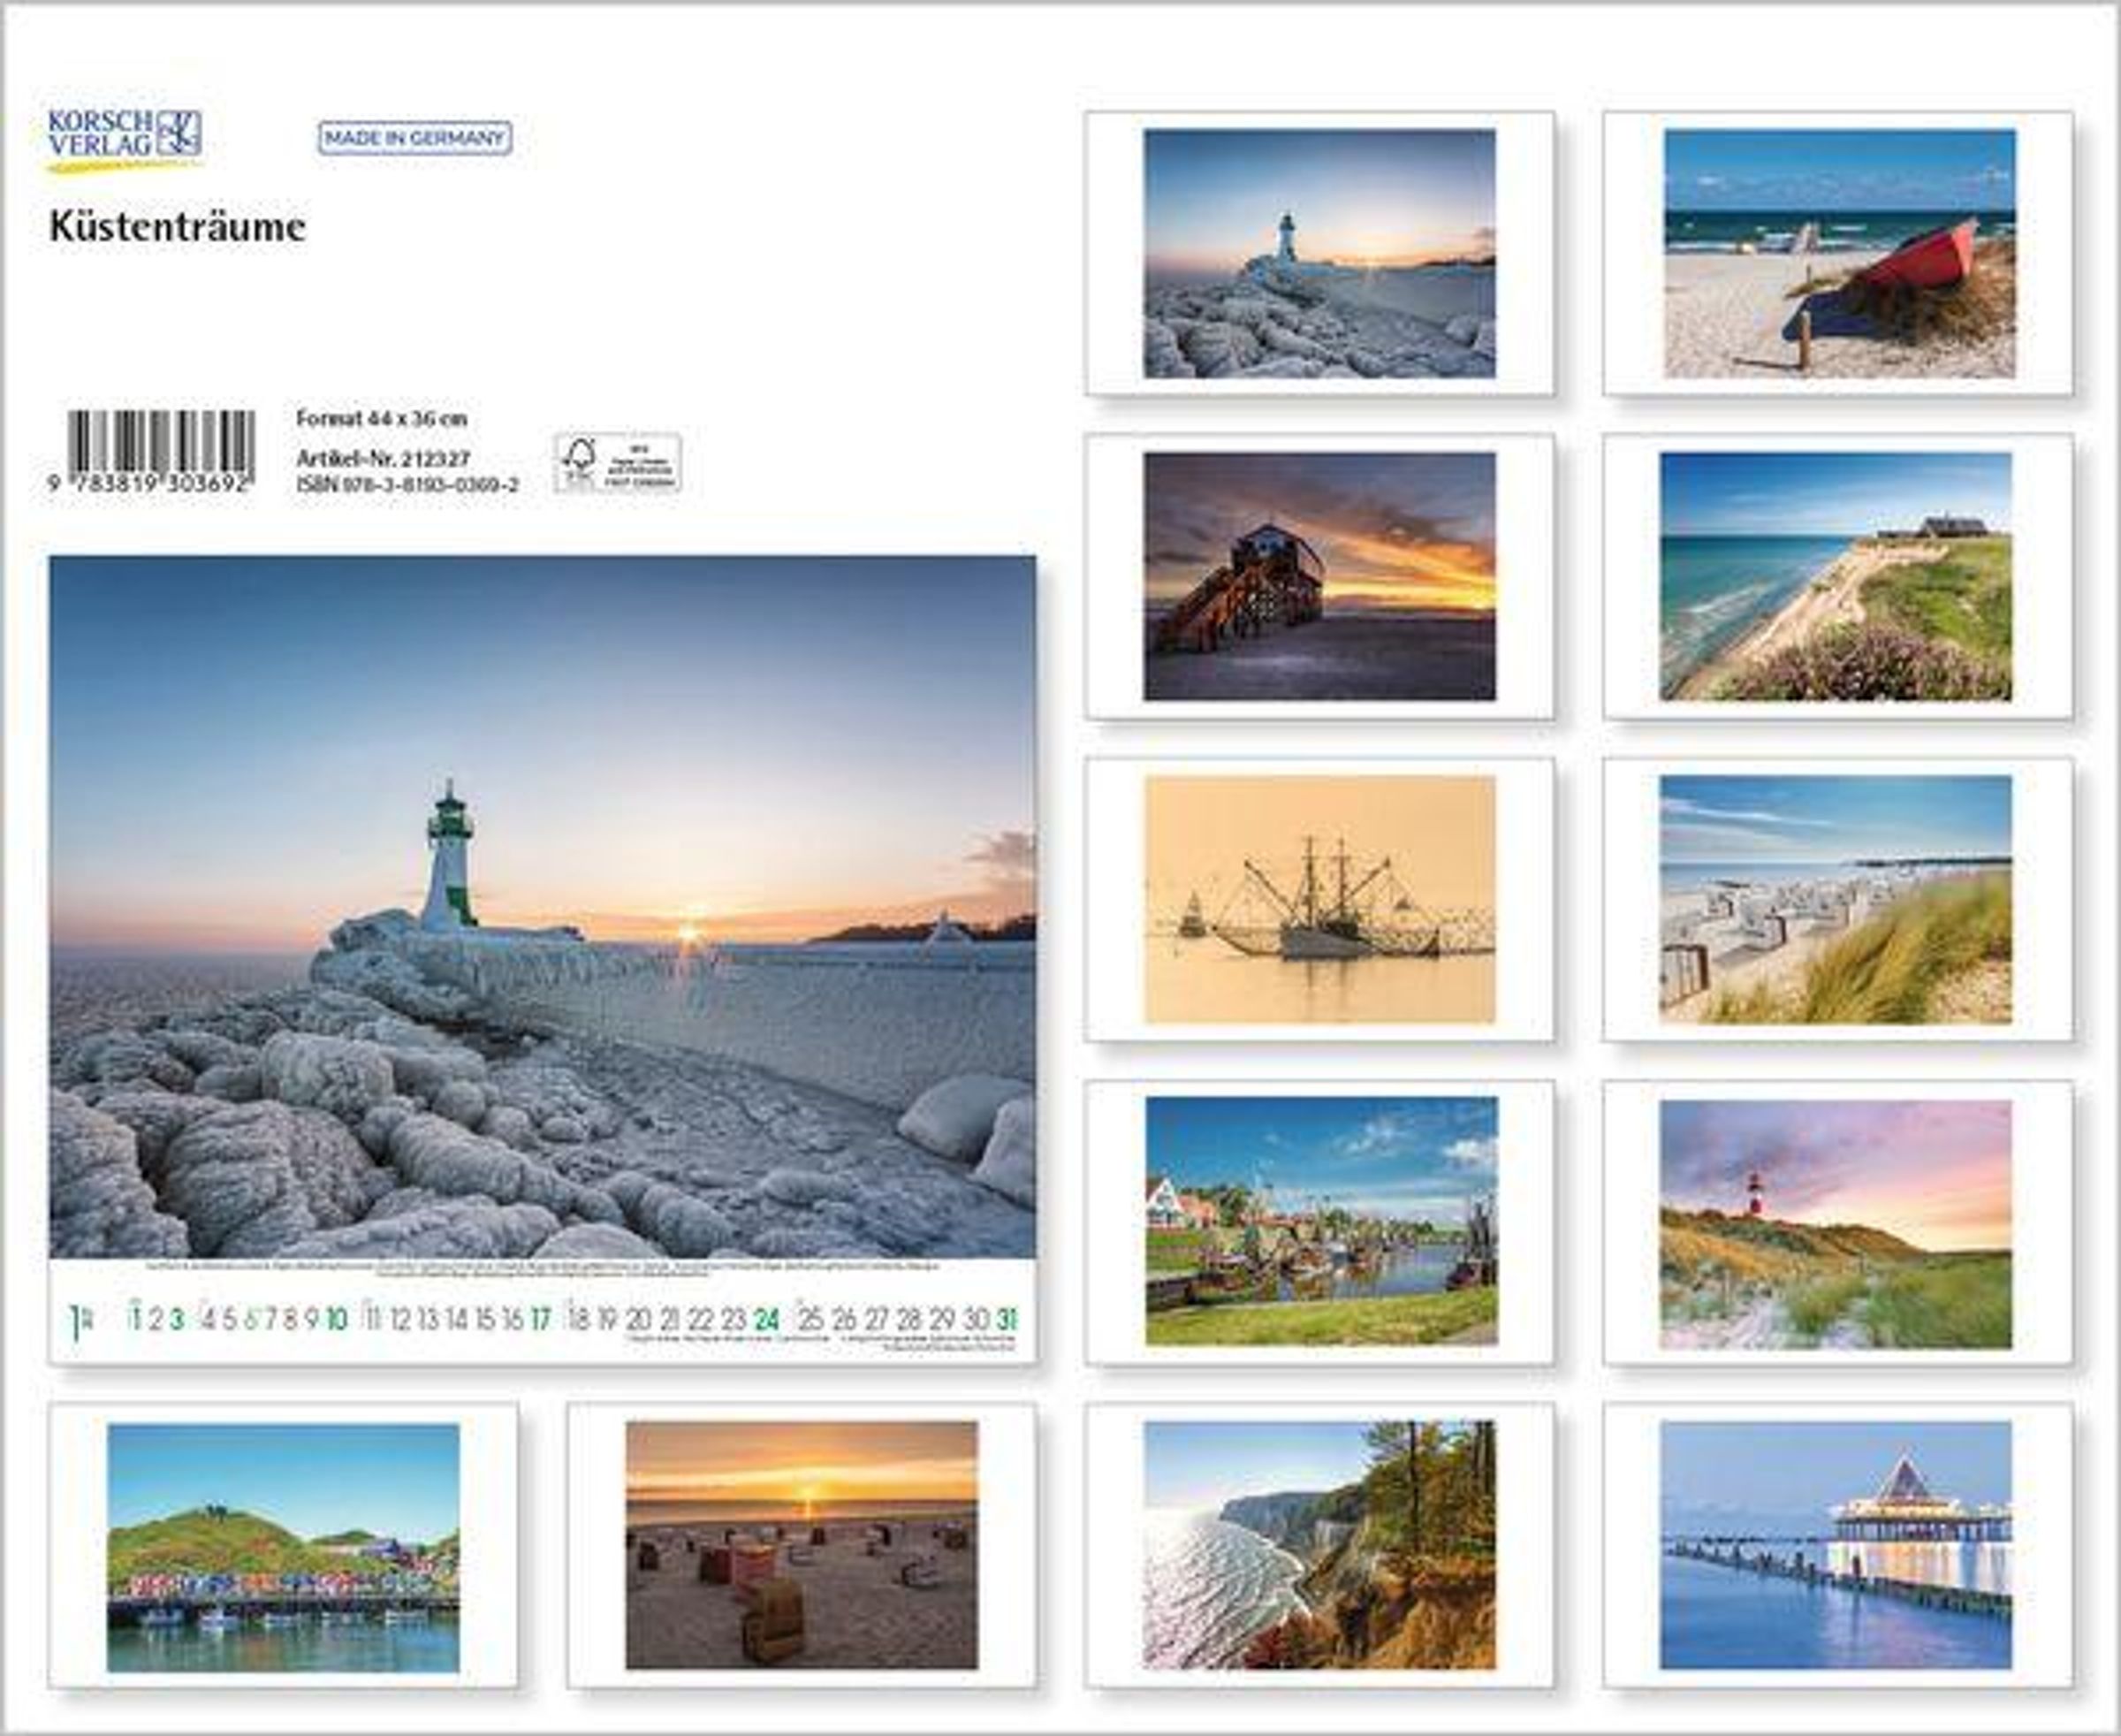Click the Made in Germany badge
This screenshot has height=1736, width=2121.
coord(414,139)
